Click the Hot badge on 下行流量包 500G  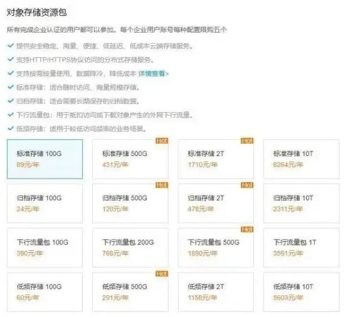tap(247, 230)
